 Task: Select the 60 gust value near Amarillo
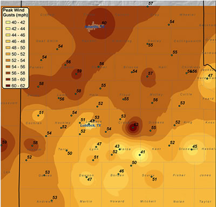(x=104, y=23)
